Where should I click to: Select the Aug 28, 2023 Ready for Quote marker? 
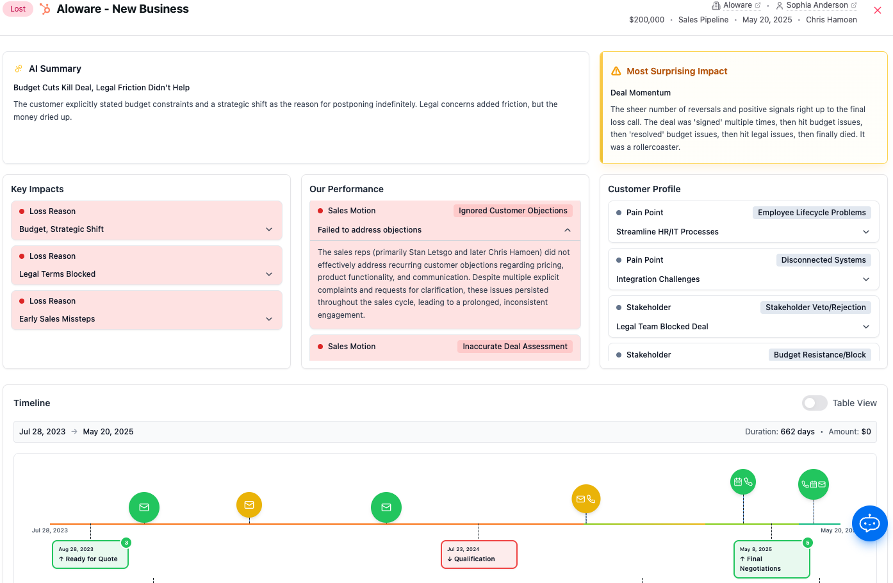(90, 554)
